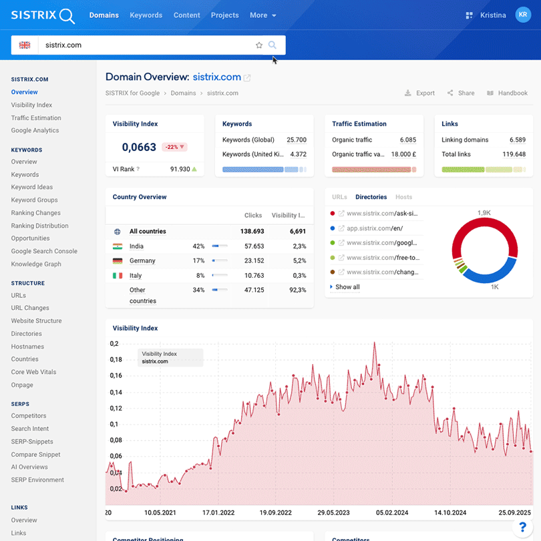Bookmark the domain with the star icon

coord(259,45)
